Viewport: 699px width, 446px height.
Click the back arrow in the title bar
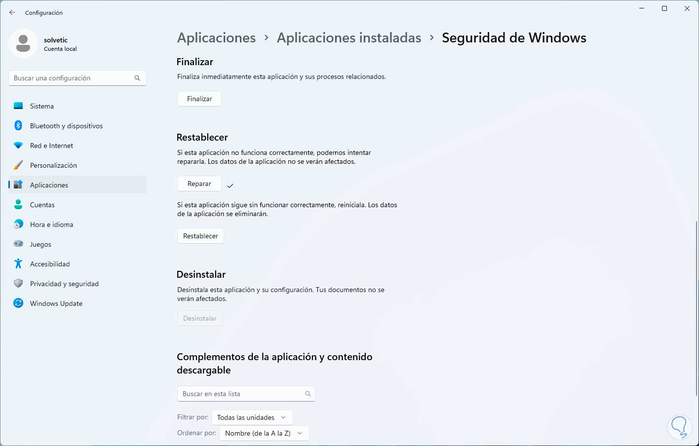tap(12, 12)
